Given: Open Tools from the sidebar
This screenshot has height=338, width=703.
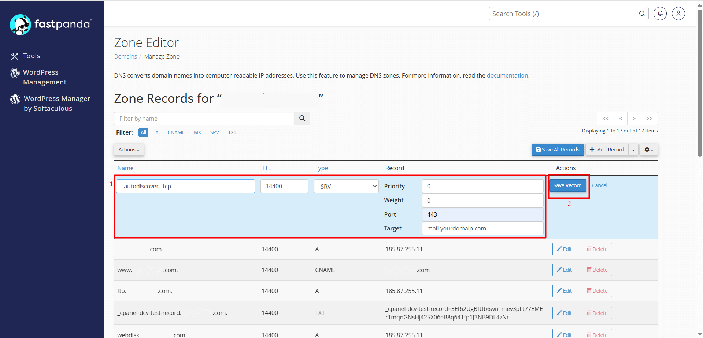Looking at the screenshot, I should 32,56.
